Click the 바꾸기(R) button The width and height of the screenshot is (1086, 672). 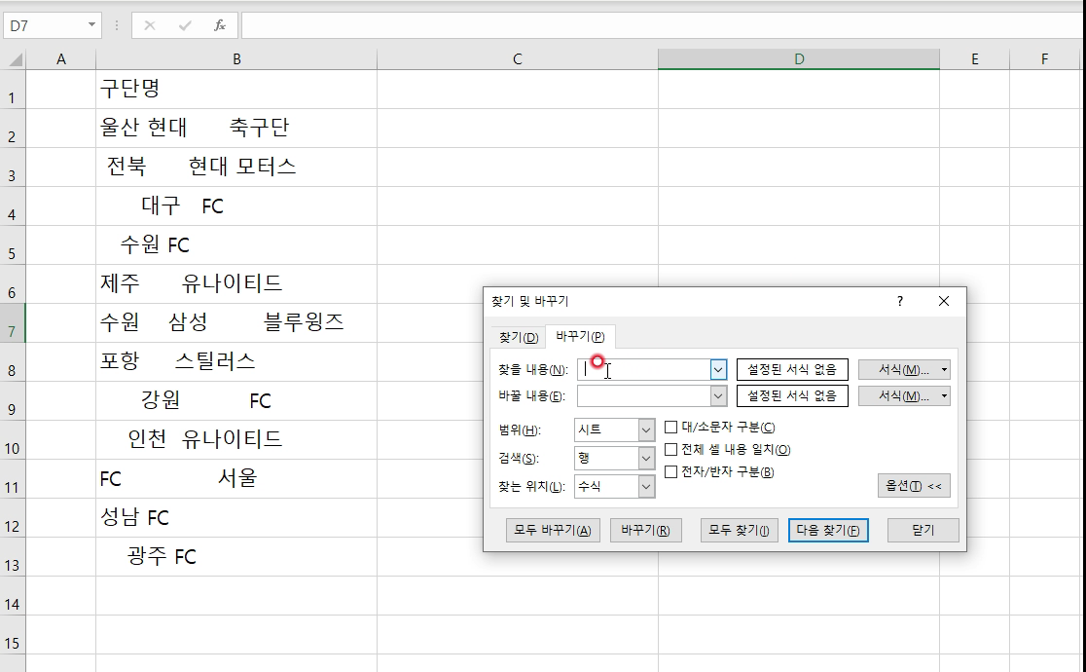pyautogui.click(x=645, y=531)
